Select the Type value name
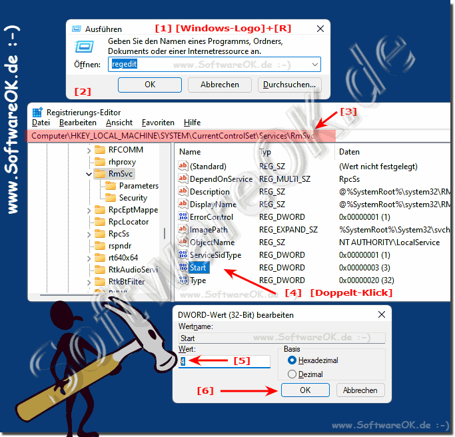The width and height of the screenshot is (455, 437). [x=198, y=280]
